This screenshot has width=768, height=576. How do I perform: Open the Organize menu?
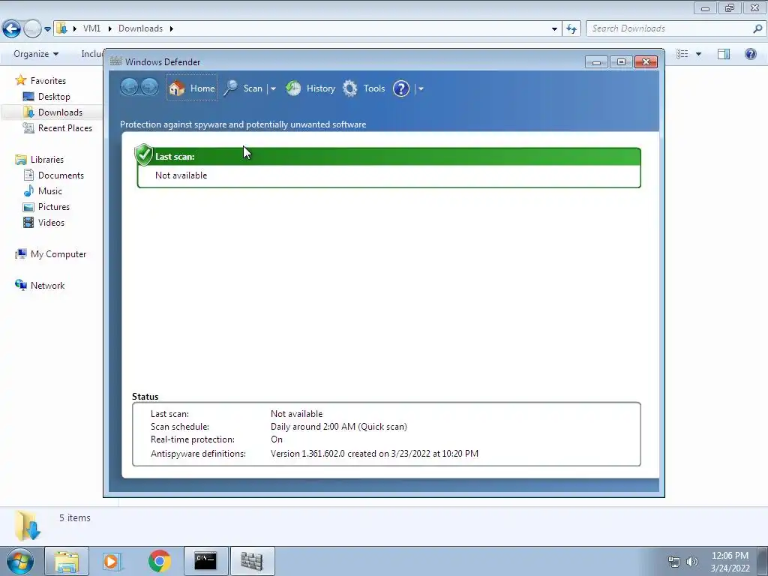click(x=36, y=54)
